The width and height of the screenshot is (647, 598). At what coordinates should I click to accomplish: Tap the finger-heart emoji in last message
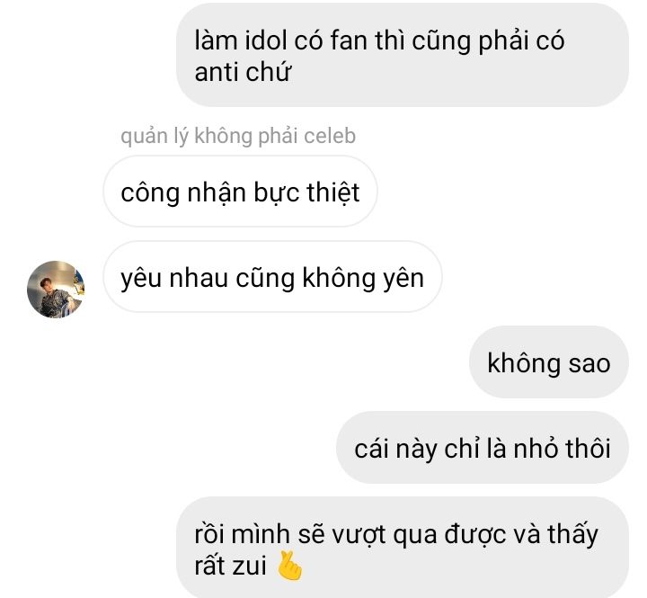point(289,566)
